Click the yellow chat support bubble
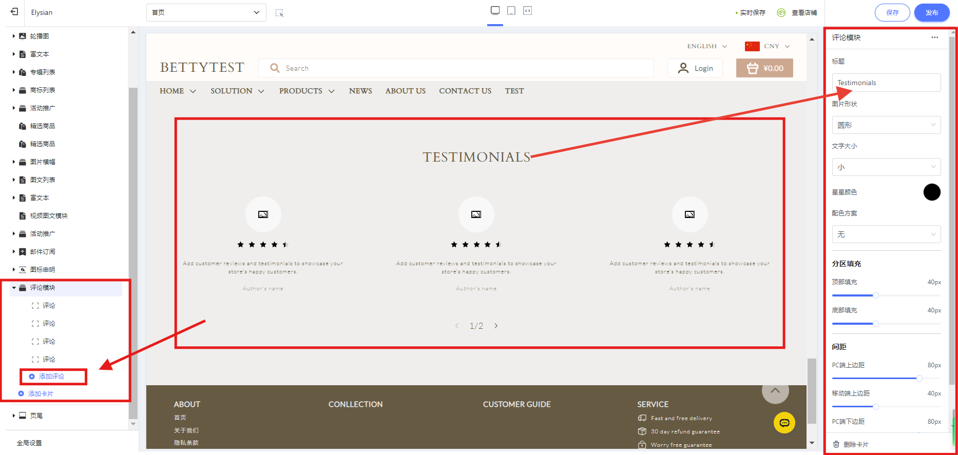Image resolution: width=958 pixels, height=455 pixels. [x=784, y=423]
